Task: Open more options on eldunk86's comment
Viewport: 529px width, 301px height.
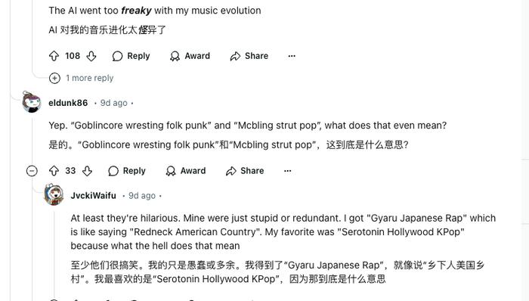Action: pos(287,171)
